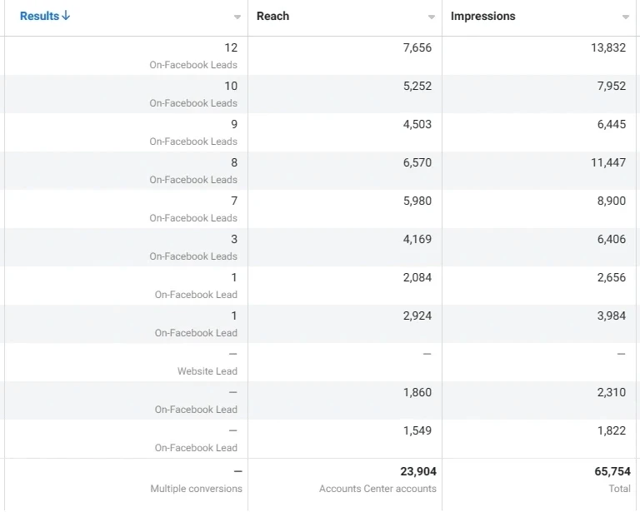Select the result value 7
This screenshot has width=640, height=512.
click(234, 201)
